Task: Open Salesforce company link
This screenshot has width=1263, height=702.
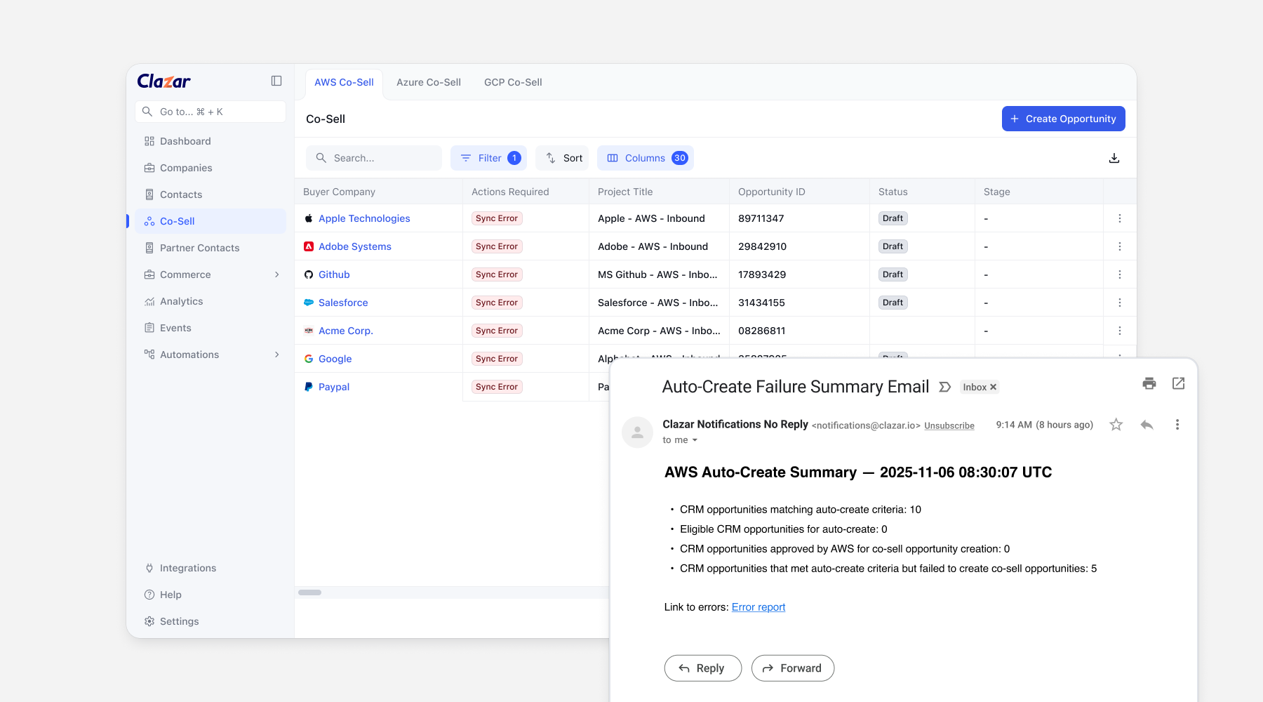Action: click(343, 303)
